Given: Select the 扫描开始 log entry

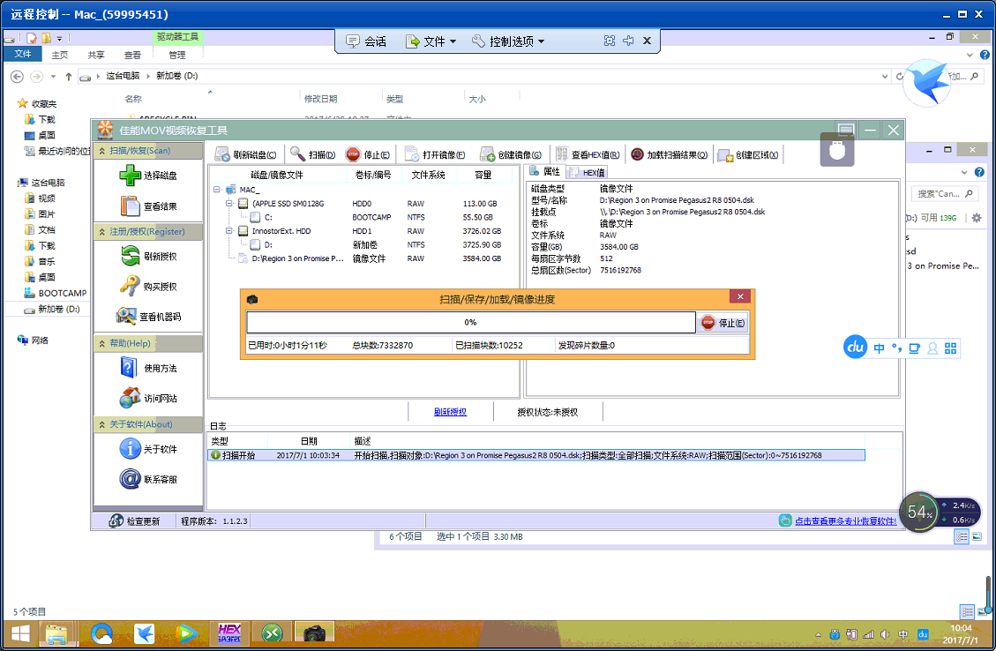Looking at the screenshot, I should click(x=536, y=455).
